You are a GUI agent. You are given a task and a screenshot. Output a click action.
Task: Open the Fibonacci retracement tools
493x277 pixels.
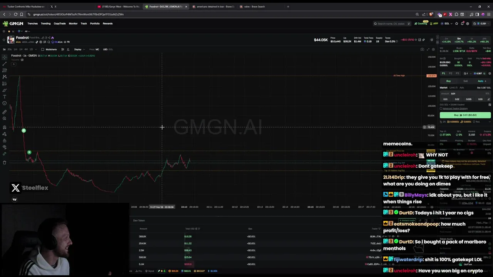pos(5,70)
